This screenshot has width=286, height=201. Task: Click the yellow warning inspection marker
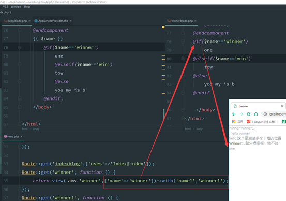(x=163, y=27)
